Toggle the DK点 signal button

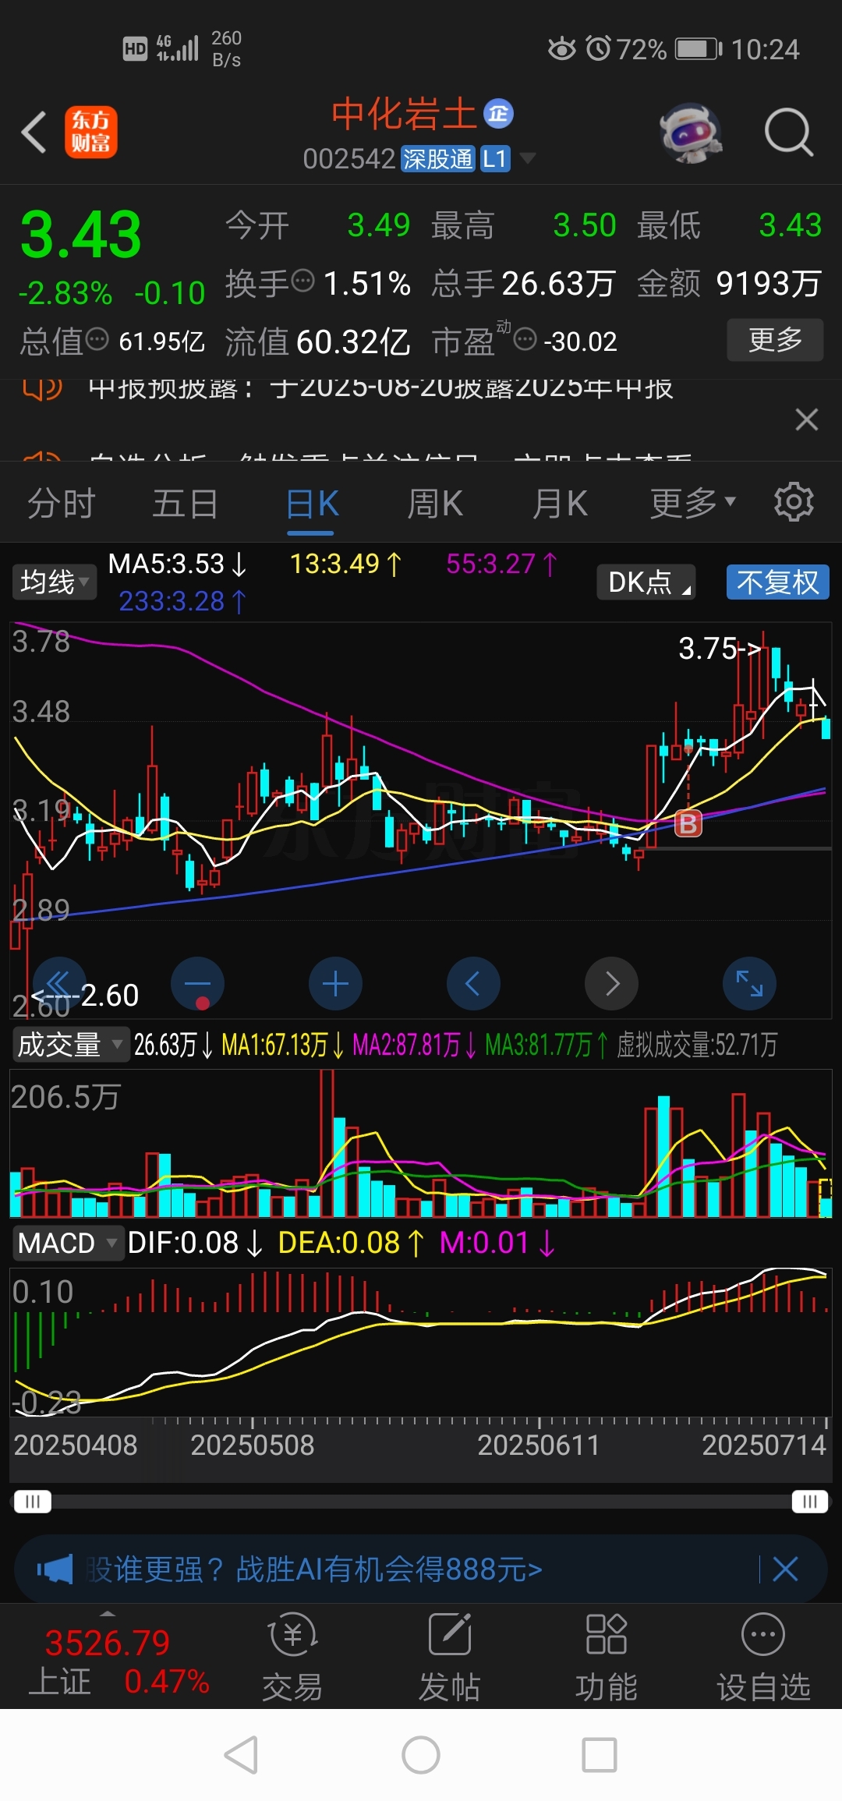pyautogui.click(x=646, y=582)
